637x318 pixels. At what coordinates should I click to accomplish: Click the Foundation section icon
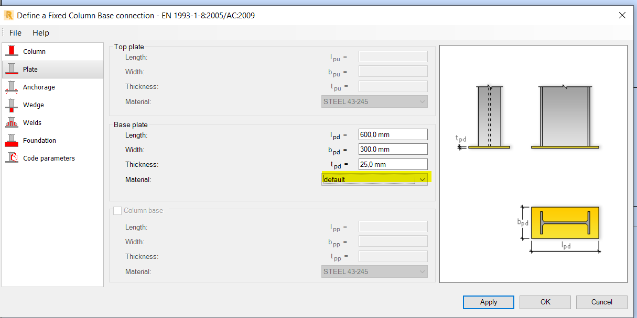click(12, 140)
